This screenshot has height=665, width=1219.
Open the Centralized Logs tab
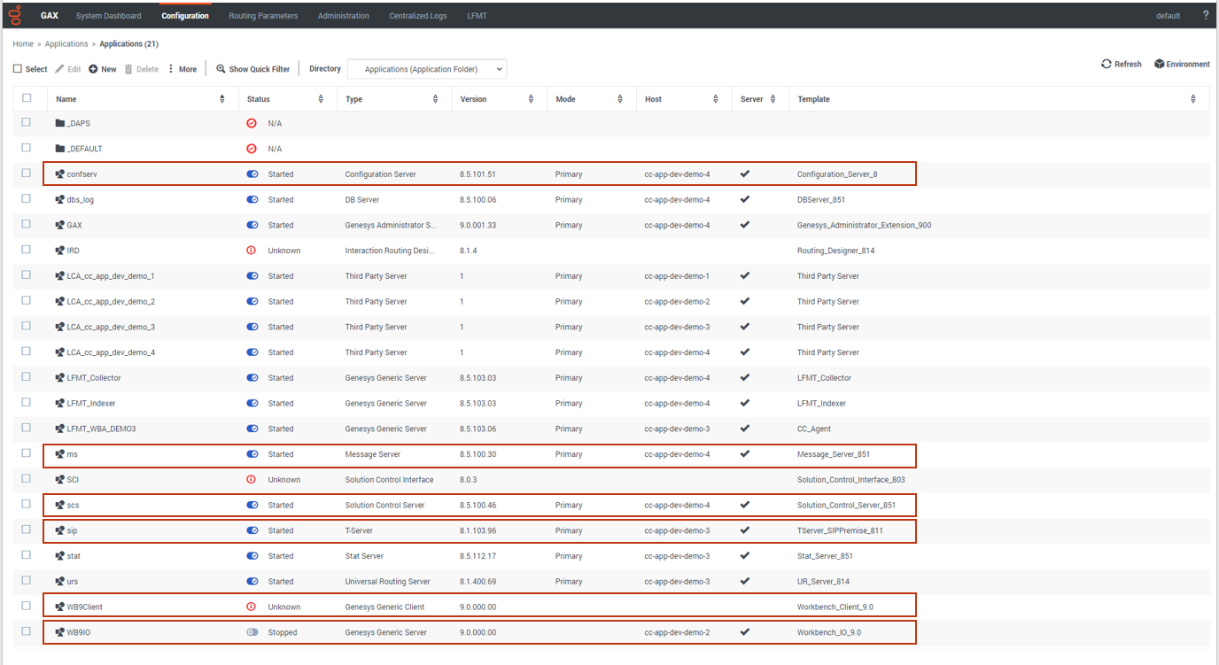coord(418,16)
